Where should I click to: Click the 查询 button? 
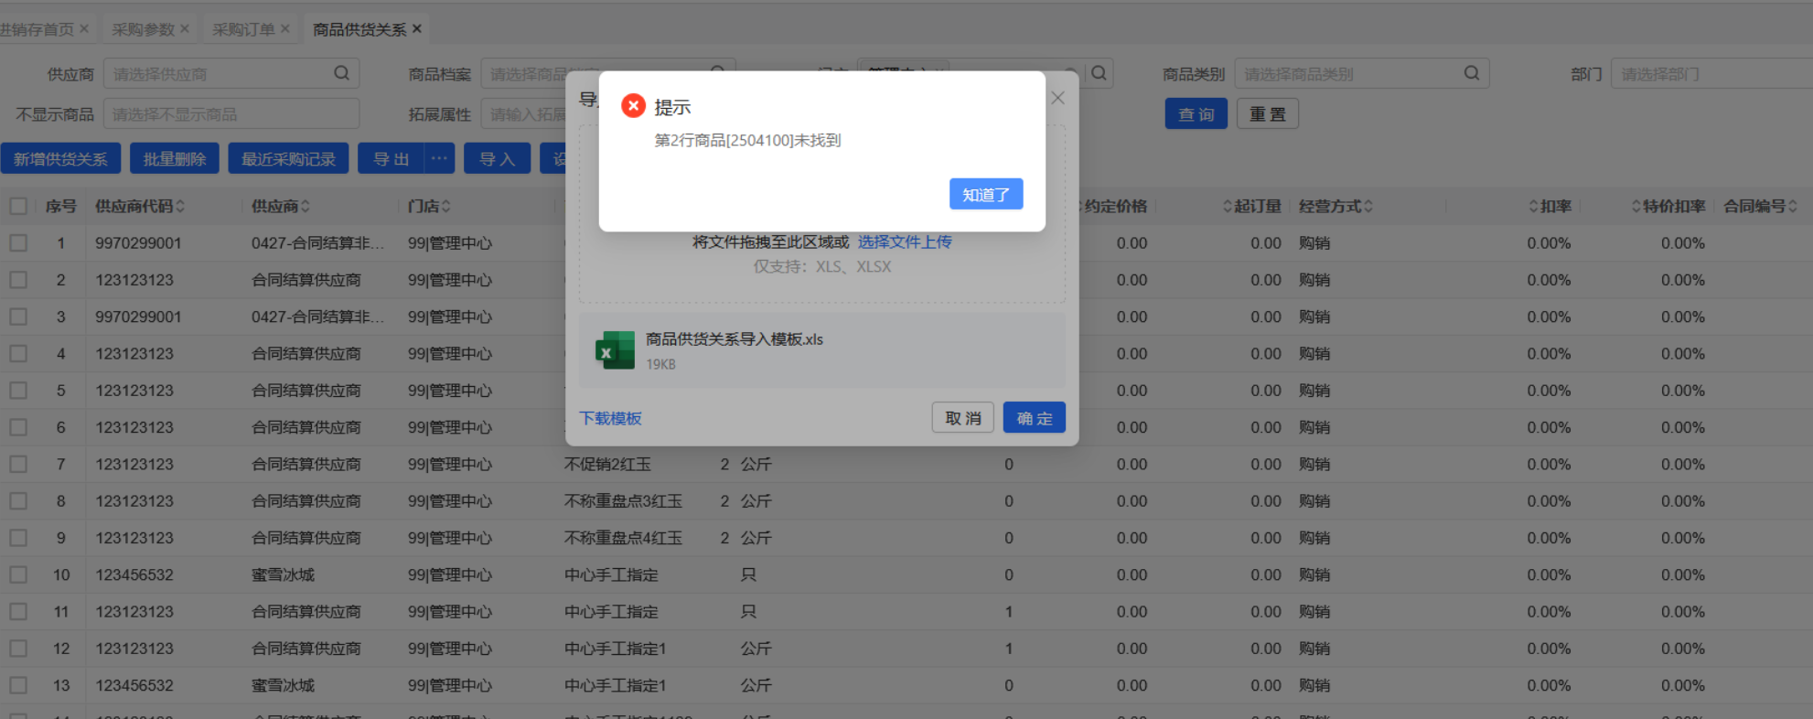tap(1196, 114)
